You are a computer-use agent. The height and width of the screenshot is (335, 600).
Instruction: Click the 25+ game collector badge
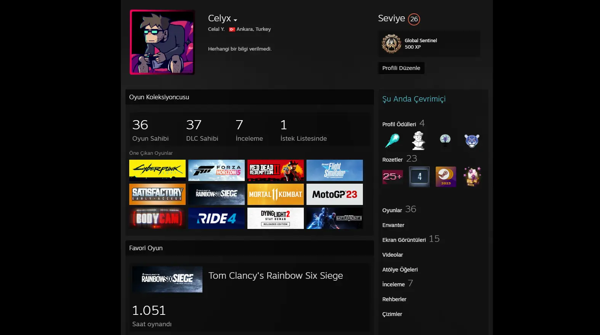393,176
